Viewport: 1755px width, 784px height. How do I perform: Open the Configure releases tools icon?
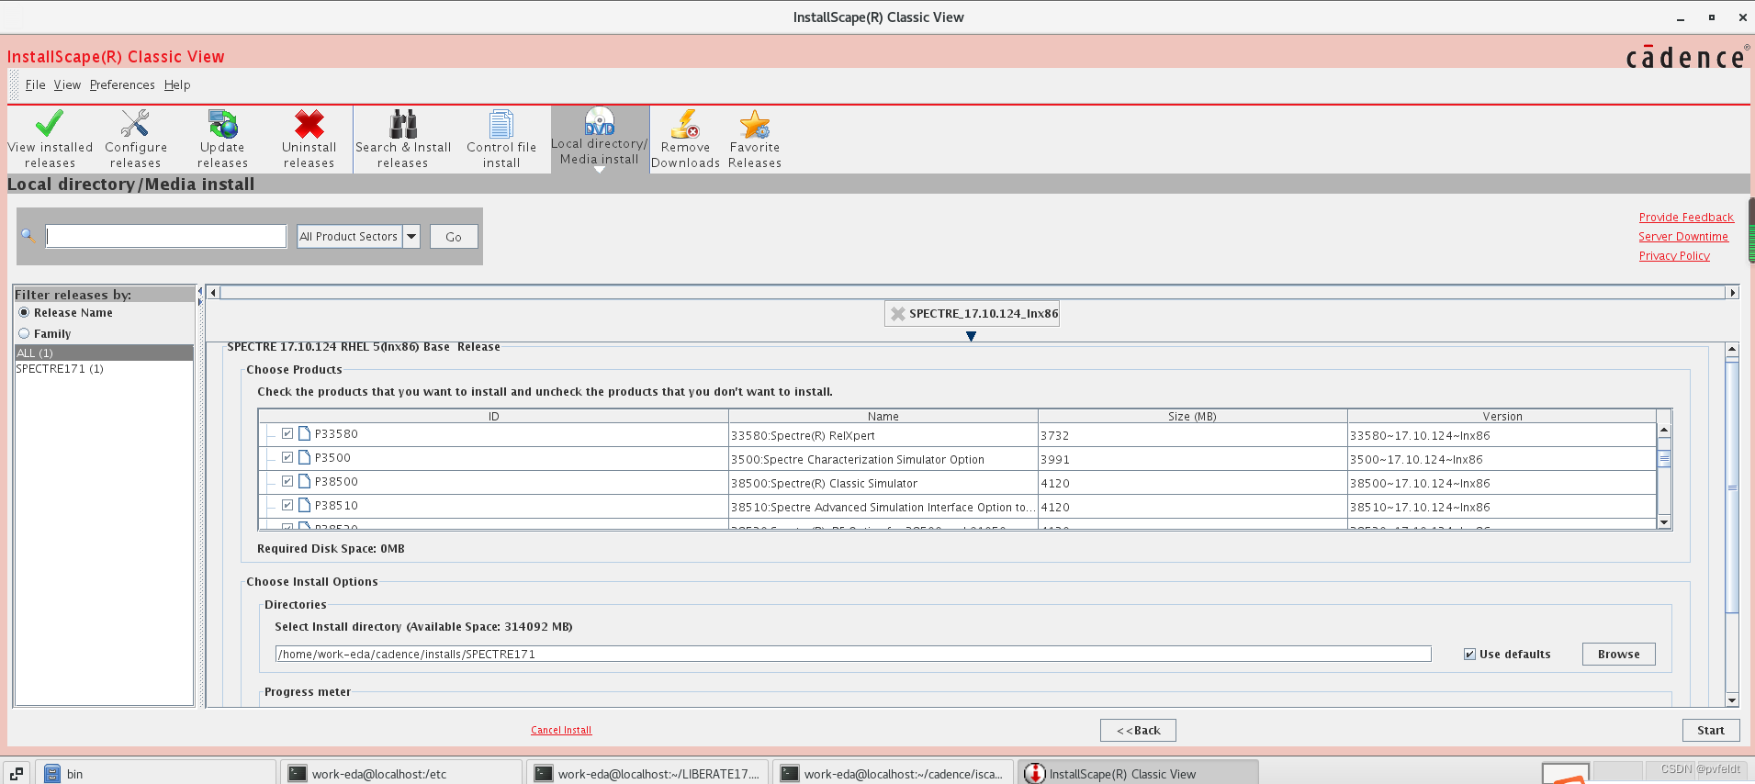click(x=135, y=124)
